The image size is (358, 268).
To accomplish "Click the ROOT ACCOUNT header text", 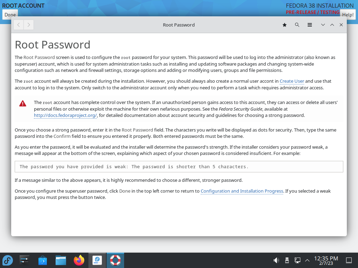I will pyautogui.click(x=23, y=6).
